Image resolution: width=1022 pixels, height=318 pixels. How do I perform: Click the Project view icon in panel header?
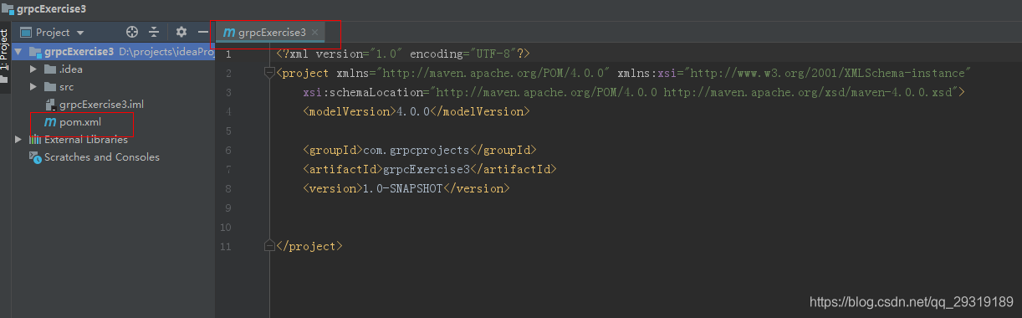coord(25,33)
